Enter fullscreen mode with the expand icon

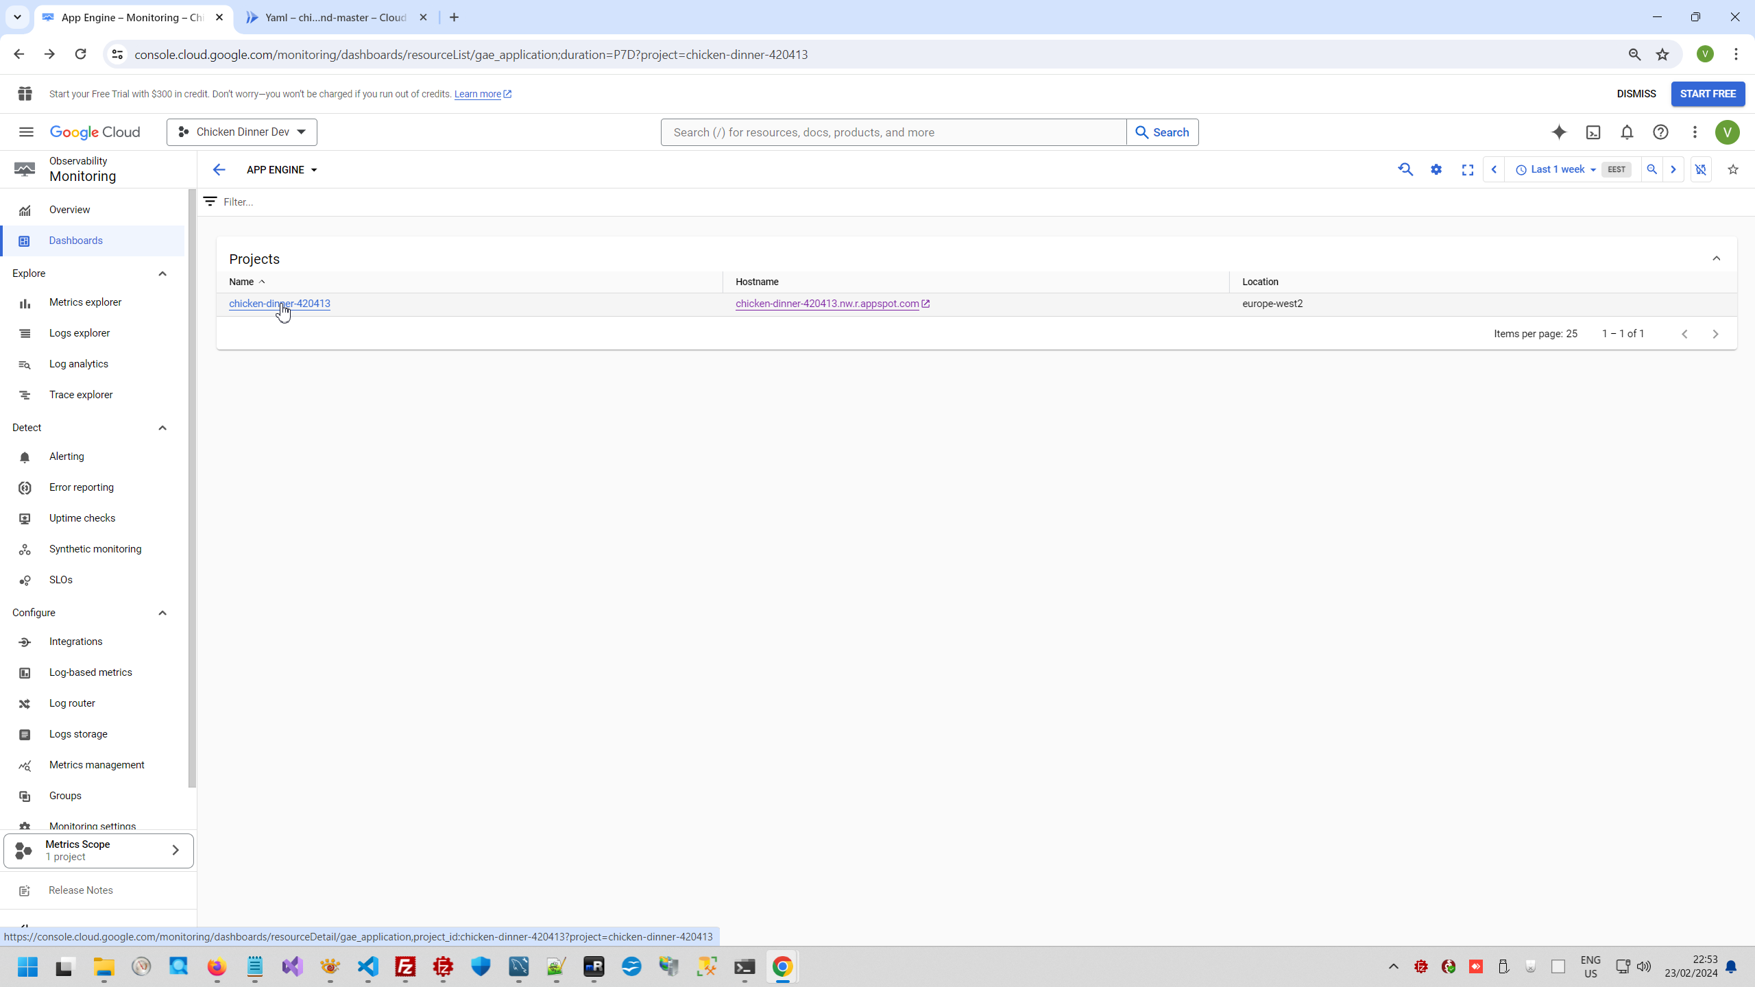[x=1468, y=170]
